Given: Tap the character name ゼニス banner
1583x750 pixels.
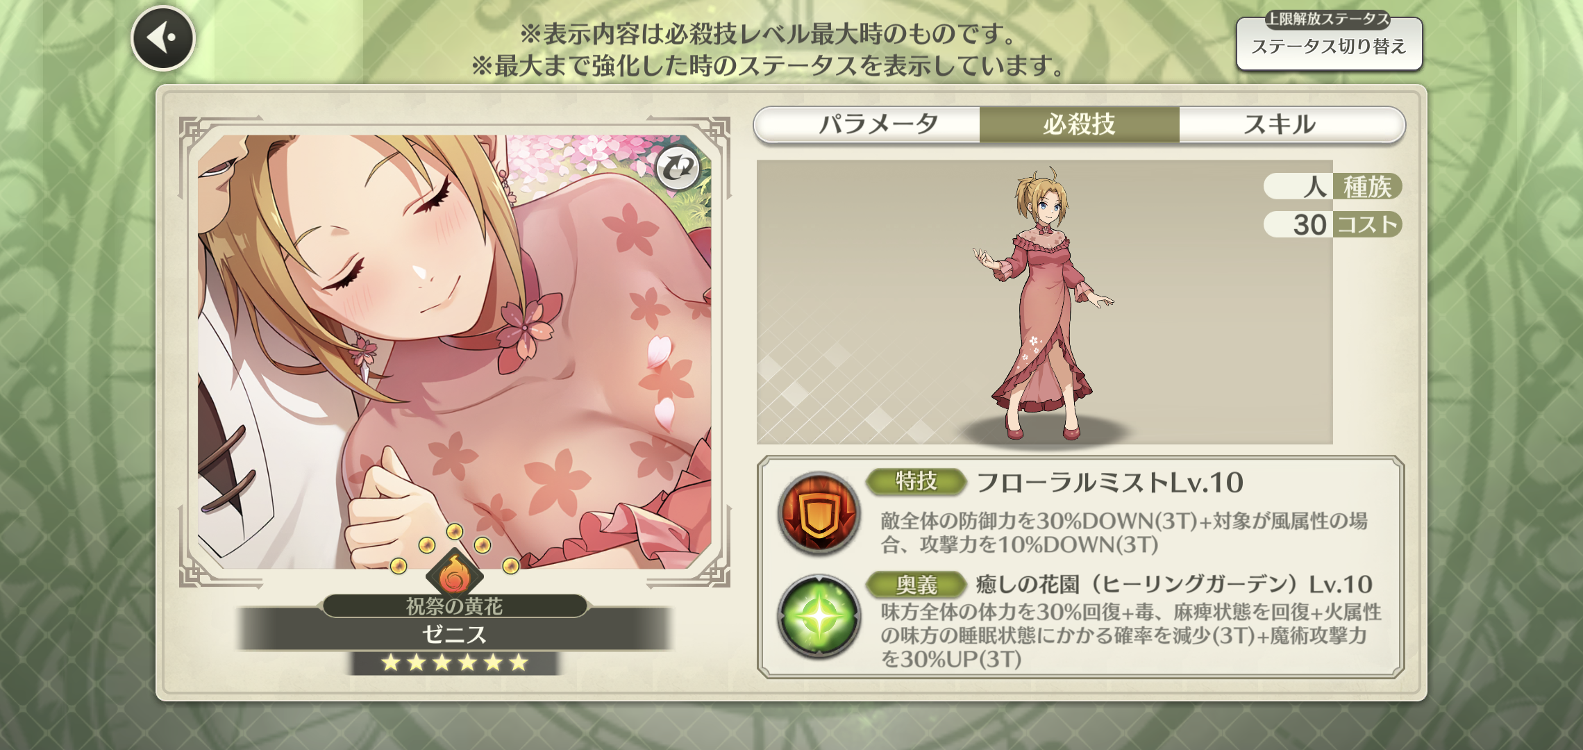Looking at the screenshot, I should coord(455,633).
